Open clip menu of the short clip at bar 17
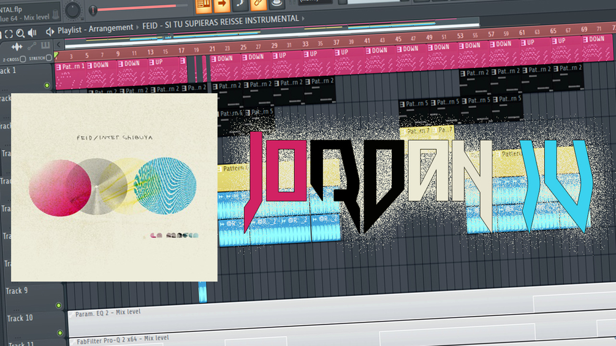 click(183, 61)
